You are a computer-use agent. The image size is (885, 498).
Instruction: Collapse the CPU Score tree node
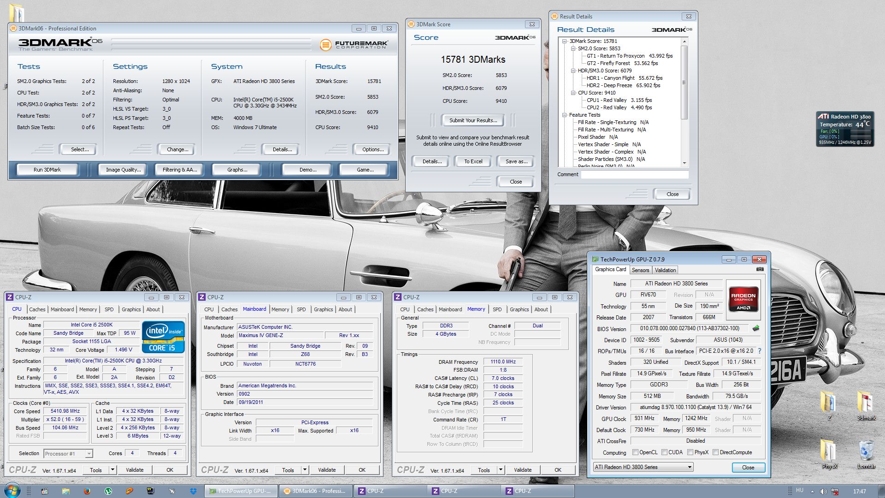573,93
